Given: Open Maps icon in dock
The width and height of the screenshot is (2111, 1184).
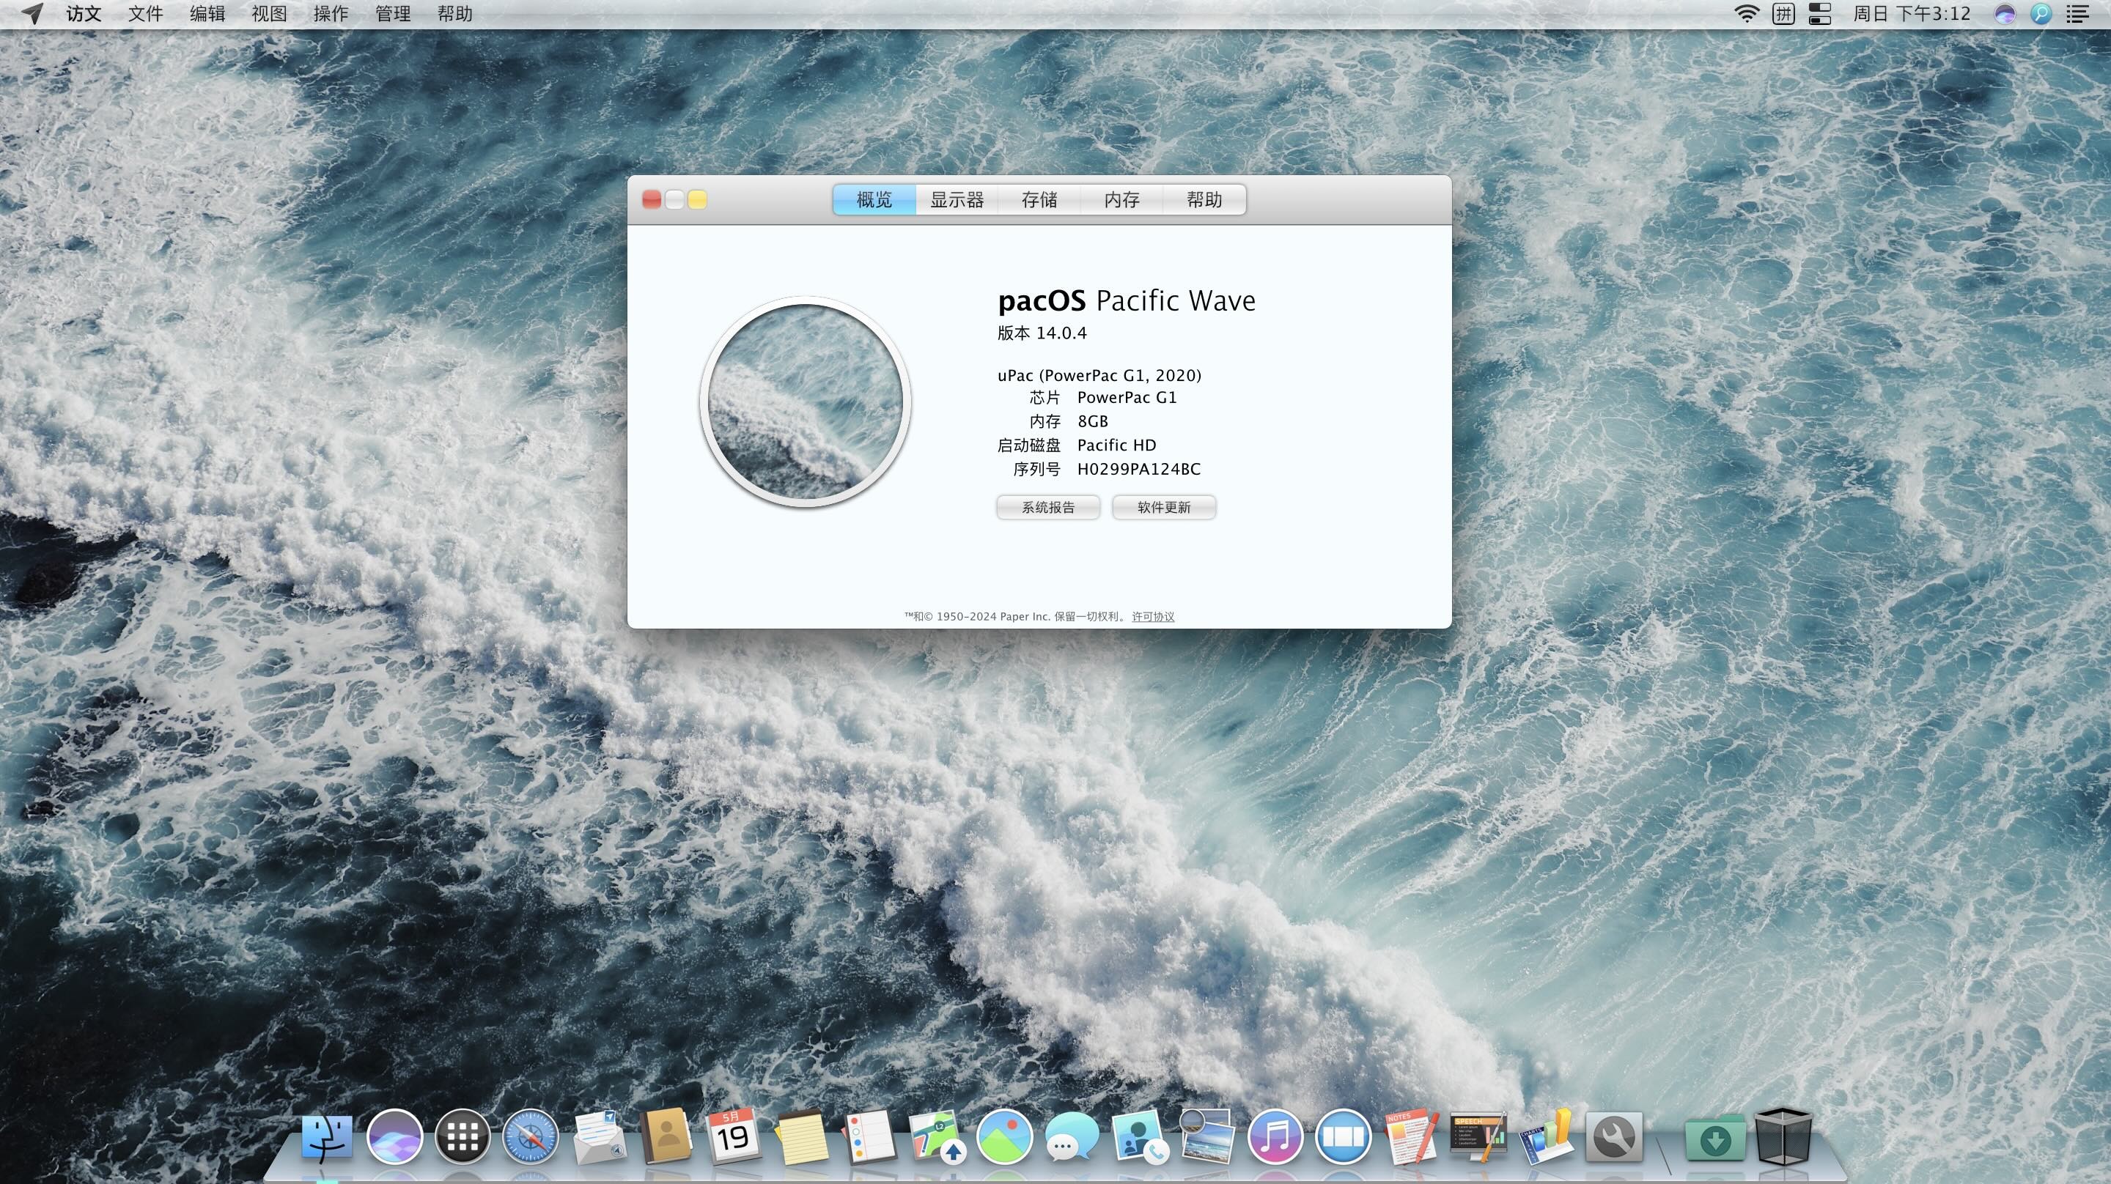Looking at the screenshot, I should tap(937, 1136).
